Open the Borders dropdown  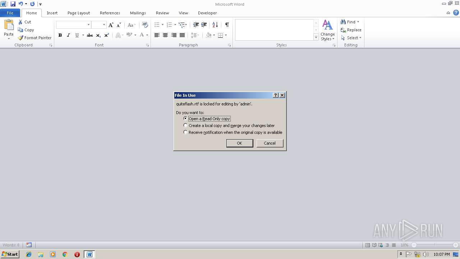pyautogui.click(x=226, y=35)
